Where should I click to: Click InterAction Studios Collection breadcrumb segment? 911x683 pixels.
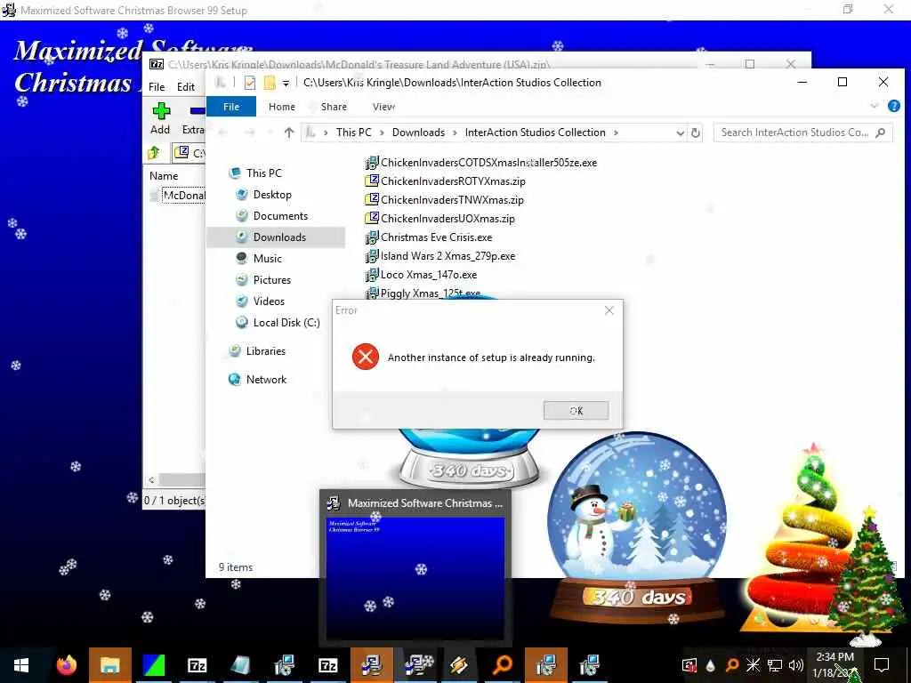535,133
